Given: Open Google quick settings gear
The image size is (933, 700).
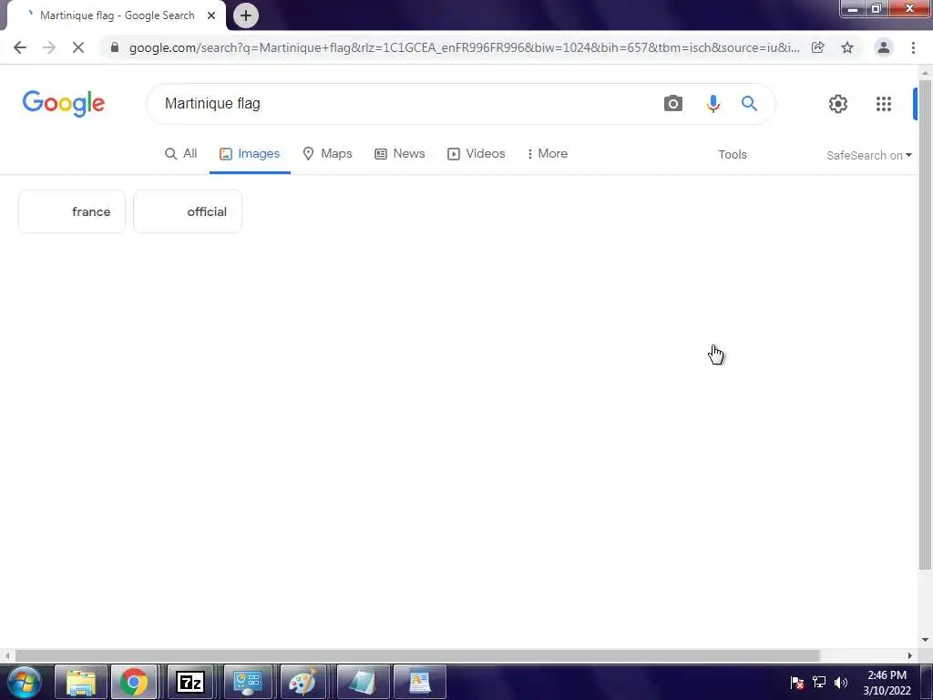Looking at the screenshot, I should [838, 104].
